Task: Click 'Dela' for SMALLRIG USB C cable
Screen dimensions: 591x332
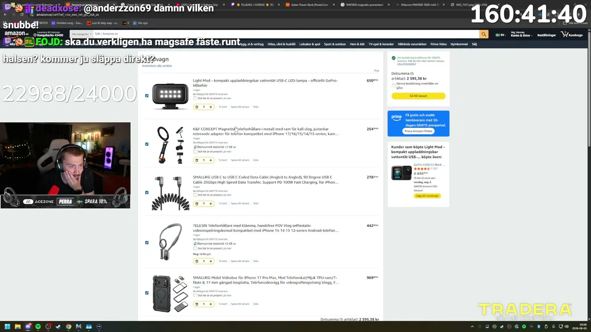Action: (x=256, y=203)
